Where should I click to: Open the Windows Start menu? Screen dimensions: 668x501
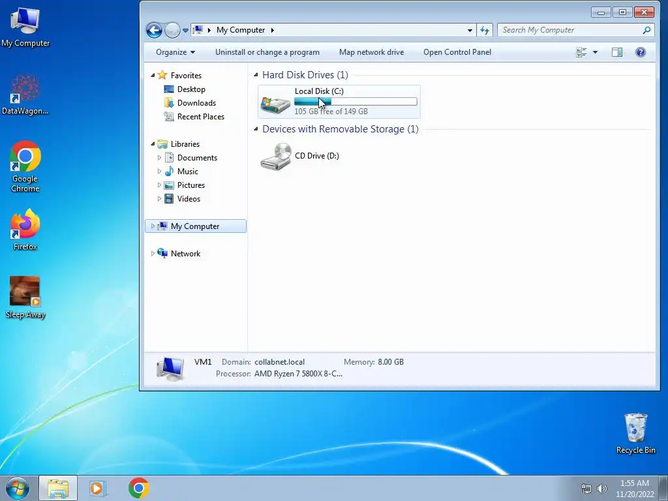tap(18, 488)
